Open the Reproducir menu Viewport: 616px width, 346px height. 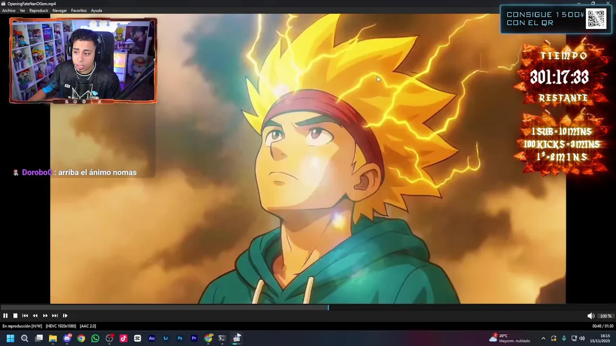(x=38, y=11)
